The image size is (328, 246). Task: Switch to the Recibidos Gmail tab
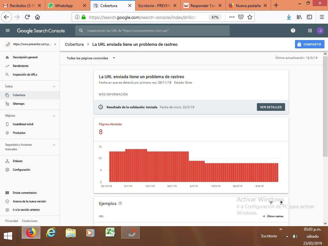(x=22, y=5)
